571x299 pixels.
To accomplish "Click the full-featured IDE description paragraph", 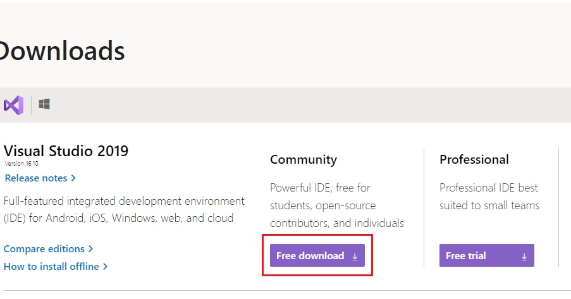I will pyautogui.click(x=124, y=209).
